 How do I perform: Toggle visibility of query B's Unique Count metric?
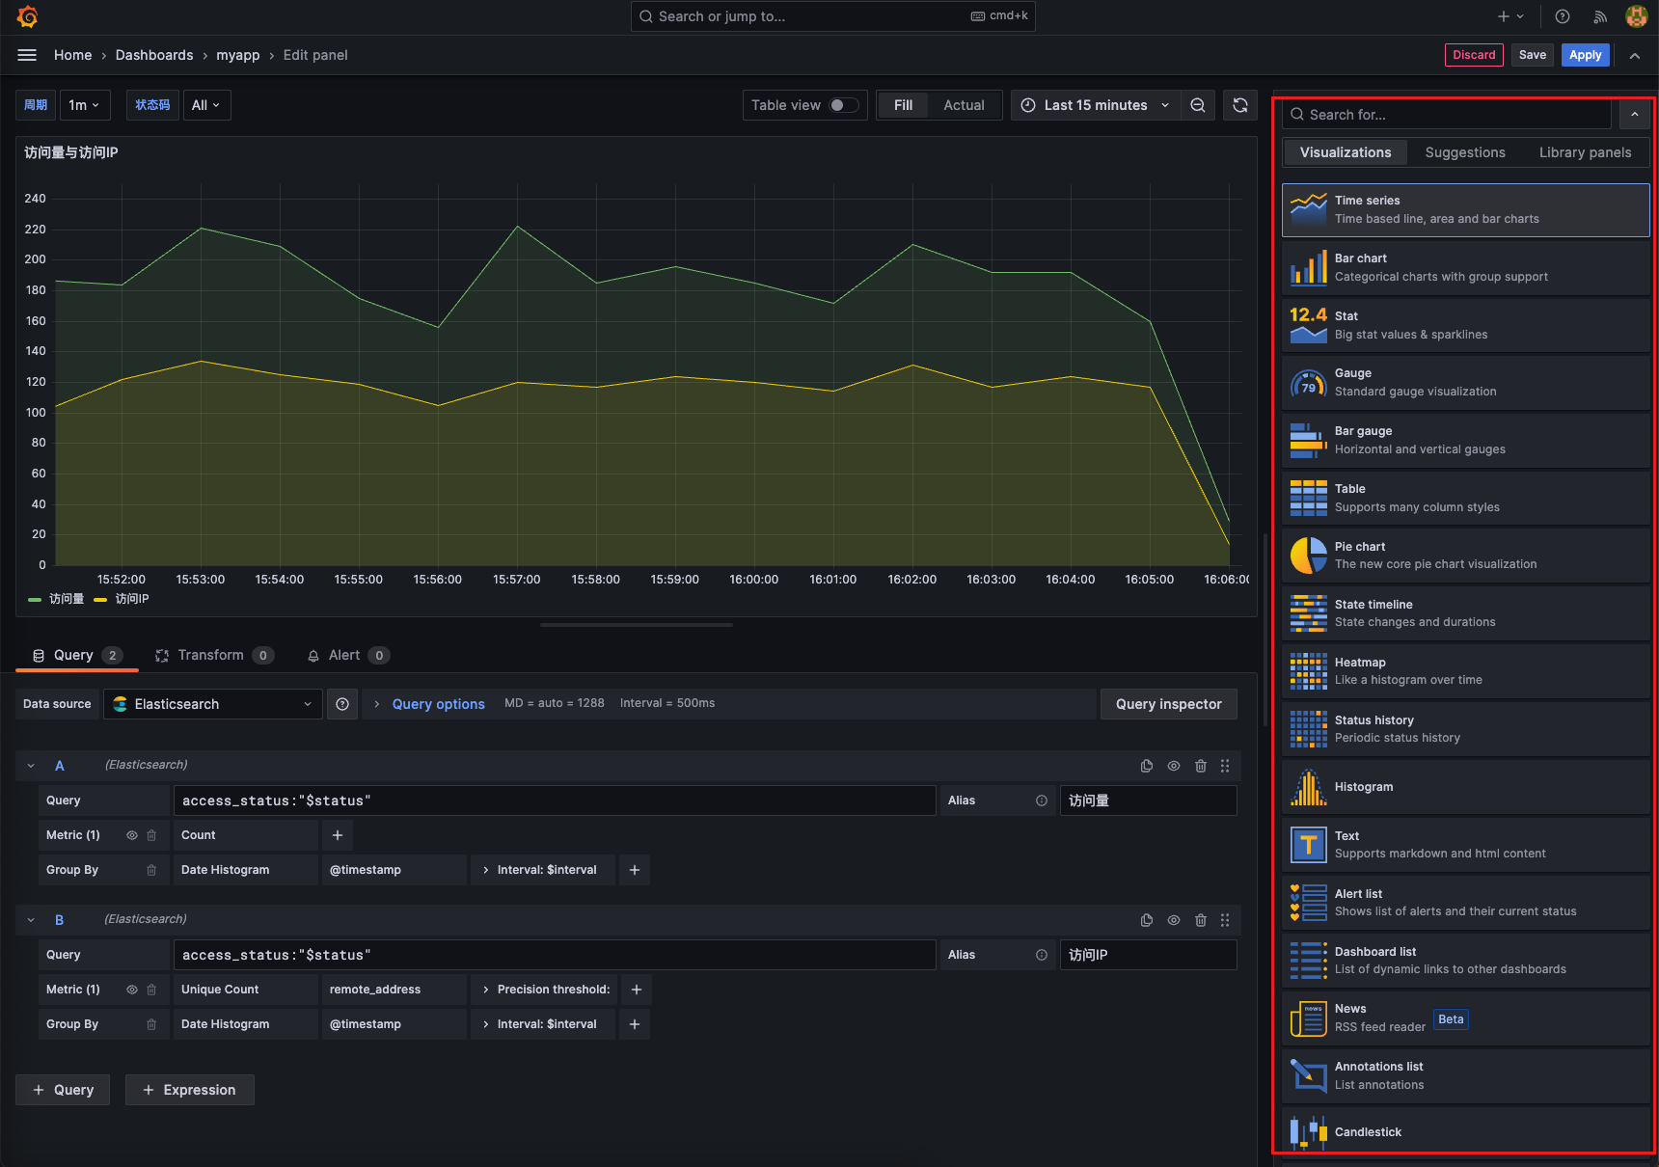coord(132,990)
